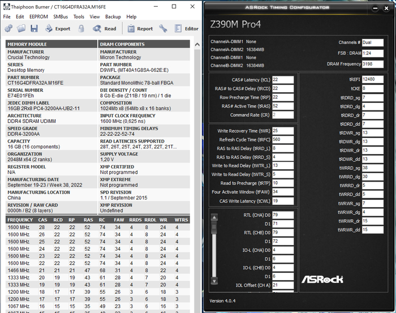Generate report using Report toolbar button
Viewport: 396px width, 313px height.
tap(140, 28)
